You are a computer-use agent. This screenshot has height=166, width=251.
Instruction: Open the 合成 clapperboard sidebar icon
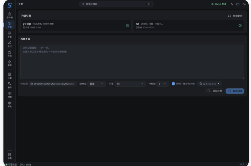click(10, 54)
